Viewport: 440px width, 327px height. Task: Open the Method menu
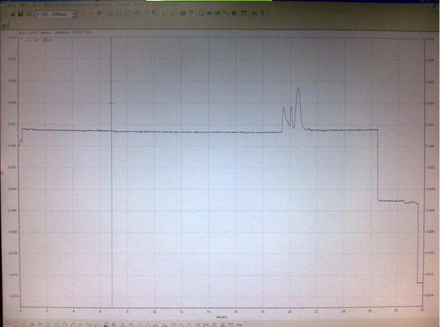tap(51, 5)
